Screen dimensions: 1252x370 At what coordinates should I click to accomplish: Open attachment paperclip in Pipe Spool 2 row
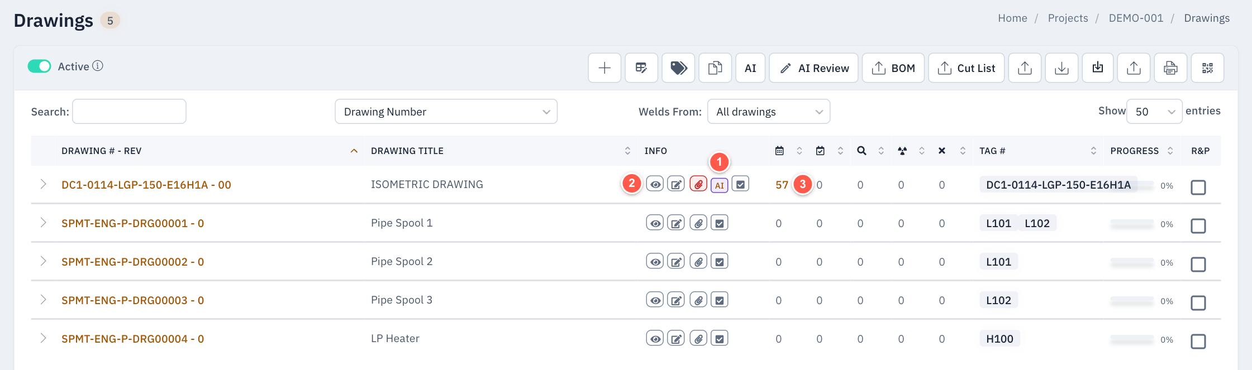698,262
